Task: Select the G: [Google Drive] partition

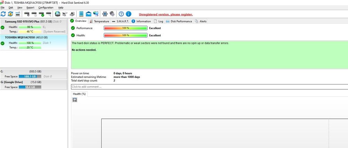Action: 33,85
